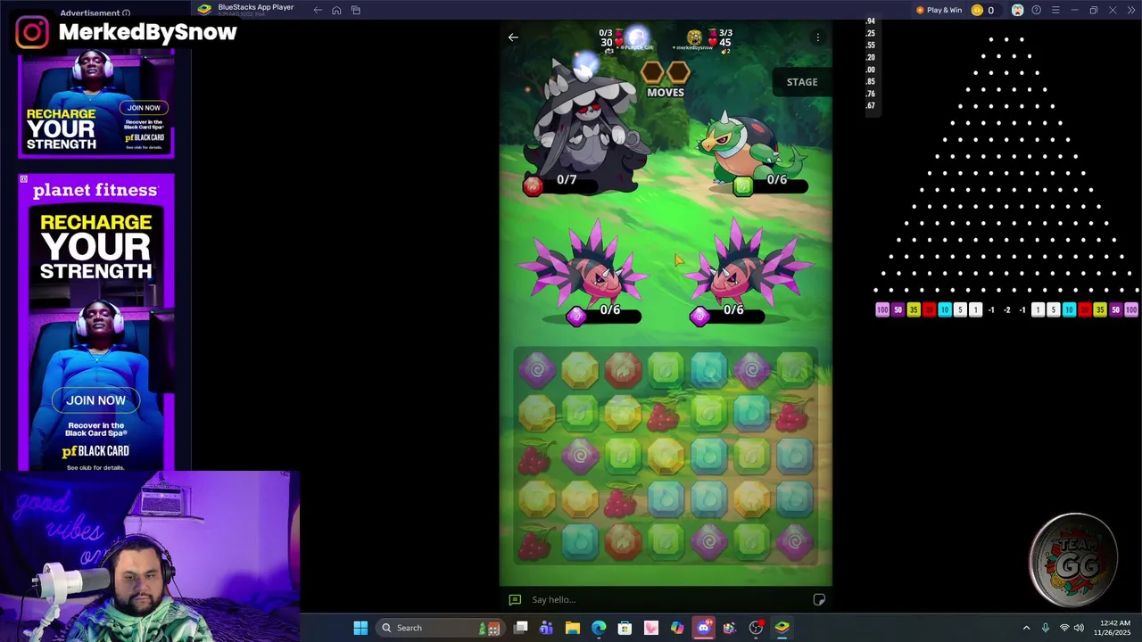Tap the first empty MOVES hexagon slot
This screenshot has height=642, width=1142.
point(653,73)
